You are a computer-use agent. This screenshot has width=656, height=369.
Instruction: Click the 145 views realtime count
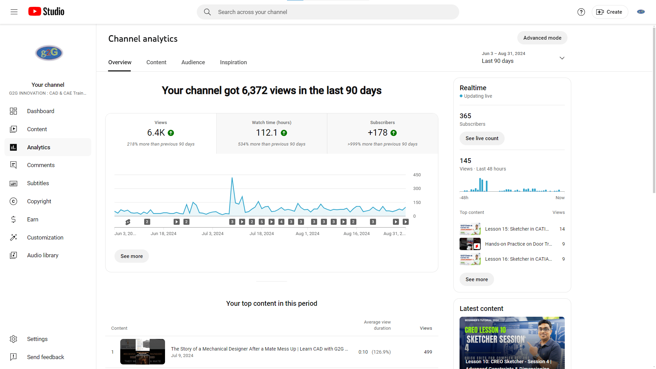[x=465, y=161]
